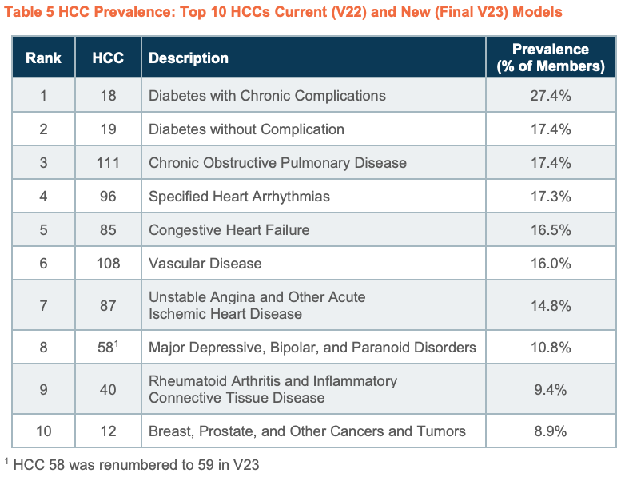Image resolution: width=621 pixels, height=477 pixels.
Task: Click the Congestive Heart Failure row description
Action: point(229,230)
